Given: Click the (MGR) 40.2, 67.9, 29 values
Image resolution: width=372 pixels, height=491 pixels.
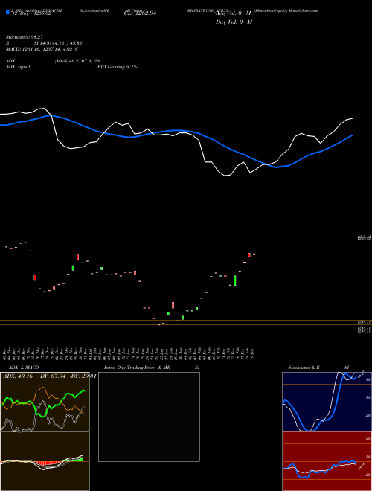Looking at the screenshot, I should [x=77, y=61].
